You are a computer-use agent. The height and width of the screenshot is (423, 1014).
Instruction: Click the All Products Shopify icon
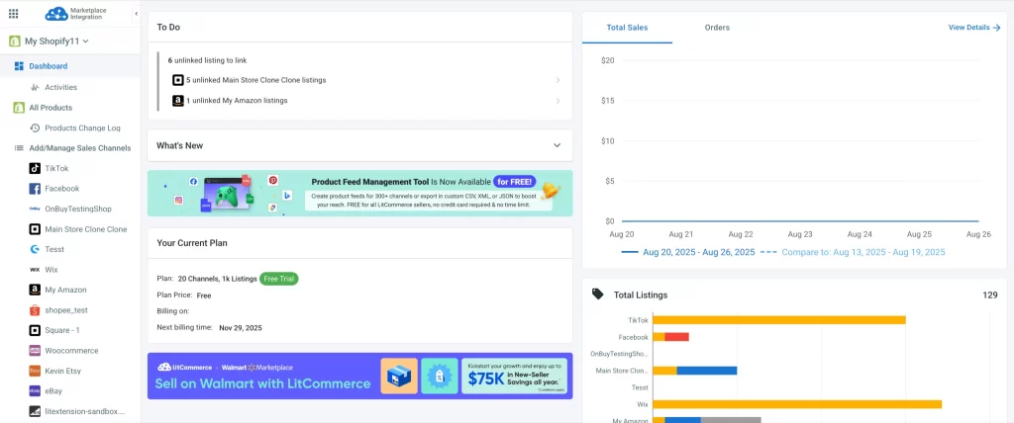(x=19, y=108)
